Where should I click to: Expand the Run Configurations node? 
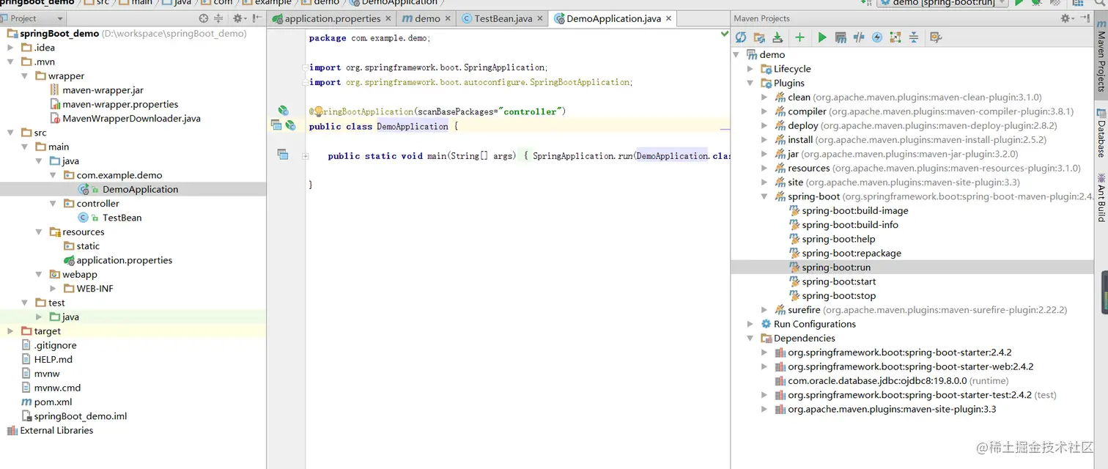point(750,324)
